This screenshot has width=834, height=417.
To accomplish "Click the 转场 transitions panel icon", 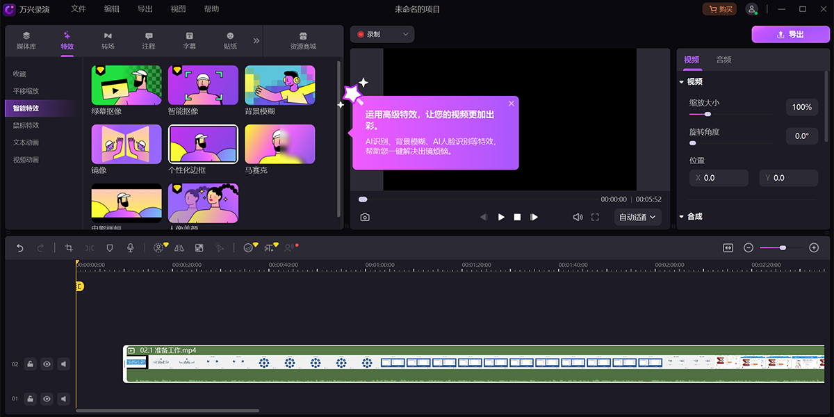I will [107, 40].
